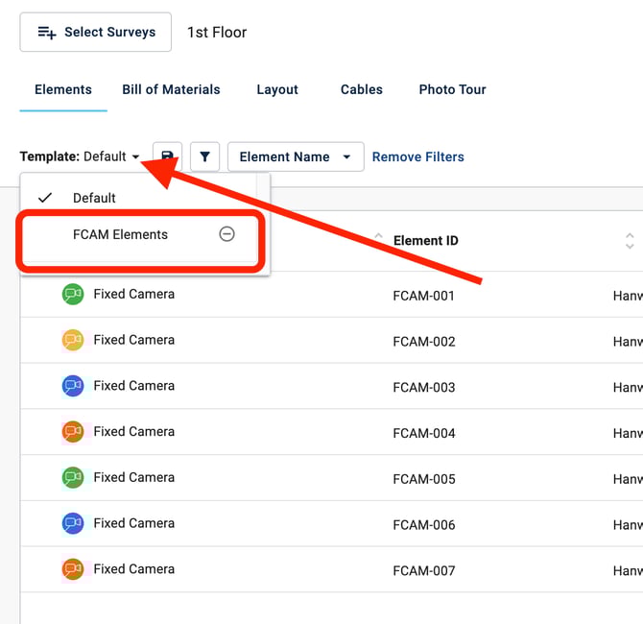Click the Remove Filters link

point(417,156)
